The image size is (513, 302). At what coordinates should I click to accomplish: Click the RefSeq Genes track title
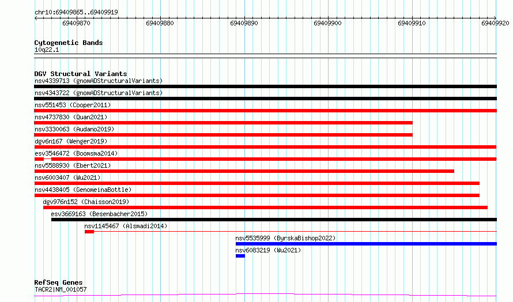pos(58,282)
